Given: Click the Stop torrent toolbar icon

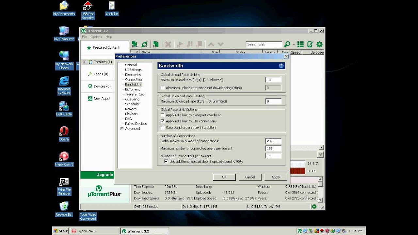Looking at the screenshot, I should (199, 44).
